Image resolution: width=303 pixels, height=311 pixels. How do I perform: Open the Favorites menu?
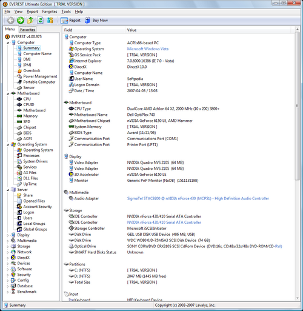pos(50,12)
